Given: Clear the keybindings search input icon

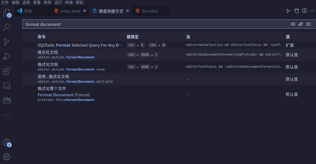Looking at the screenshot, I should (x=308, y=24).
